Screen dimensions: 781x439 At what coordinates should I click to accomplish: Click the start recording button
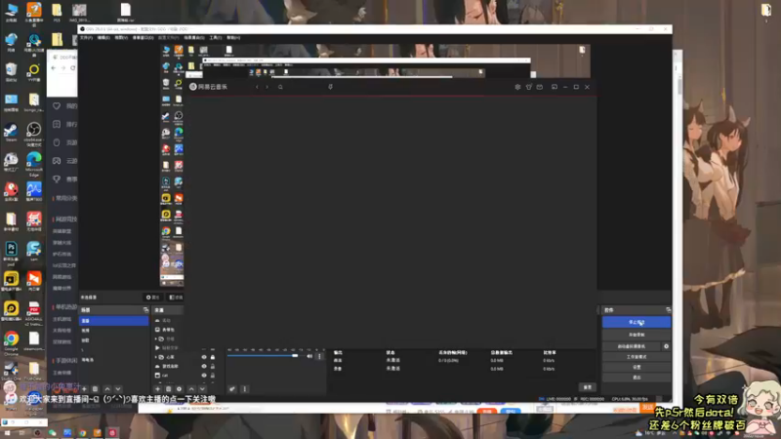click(637, 335)
